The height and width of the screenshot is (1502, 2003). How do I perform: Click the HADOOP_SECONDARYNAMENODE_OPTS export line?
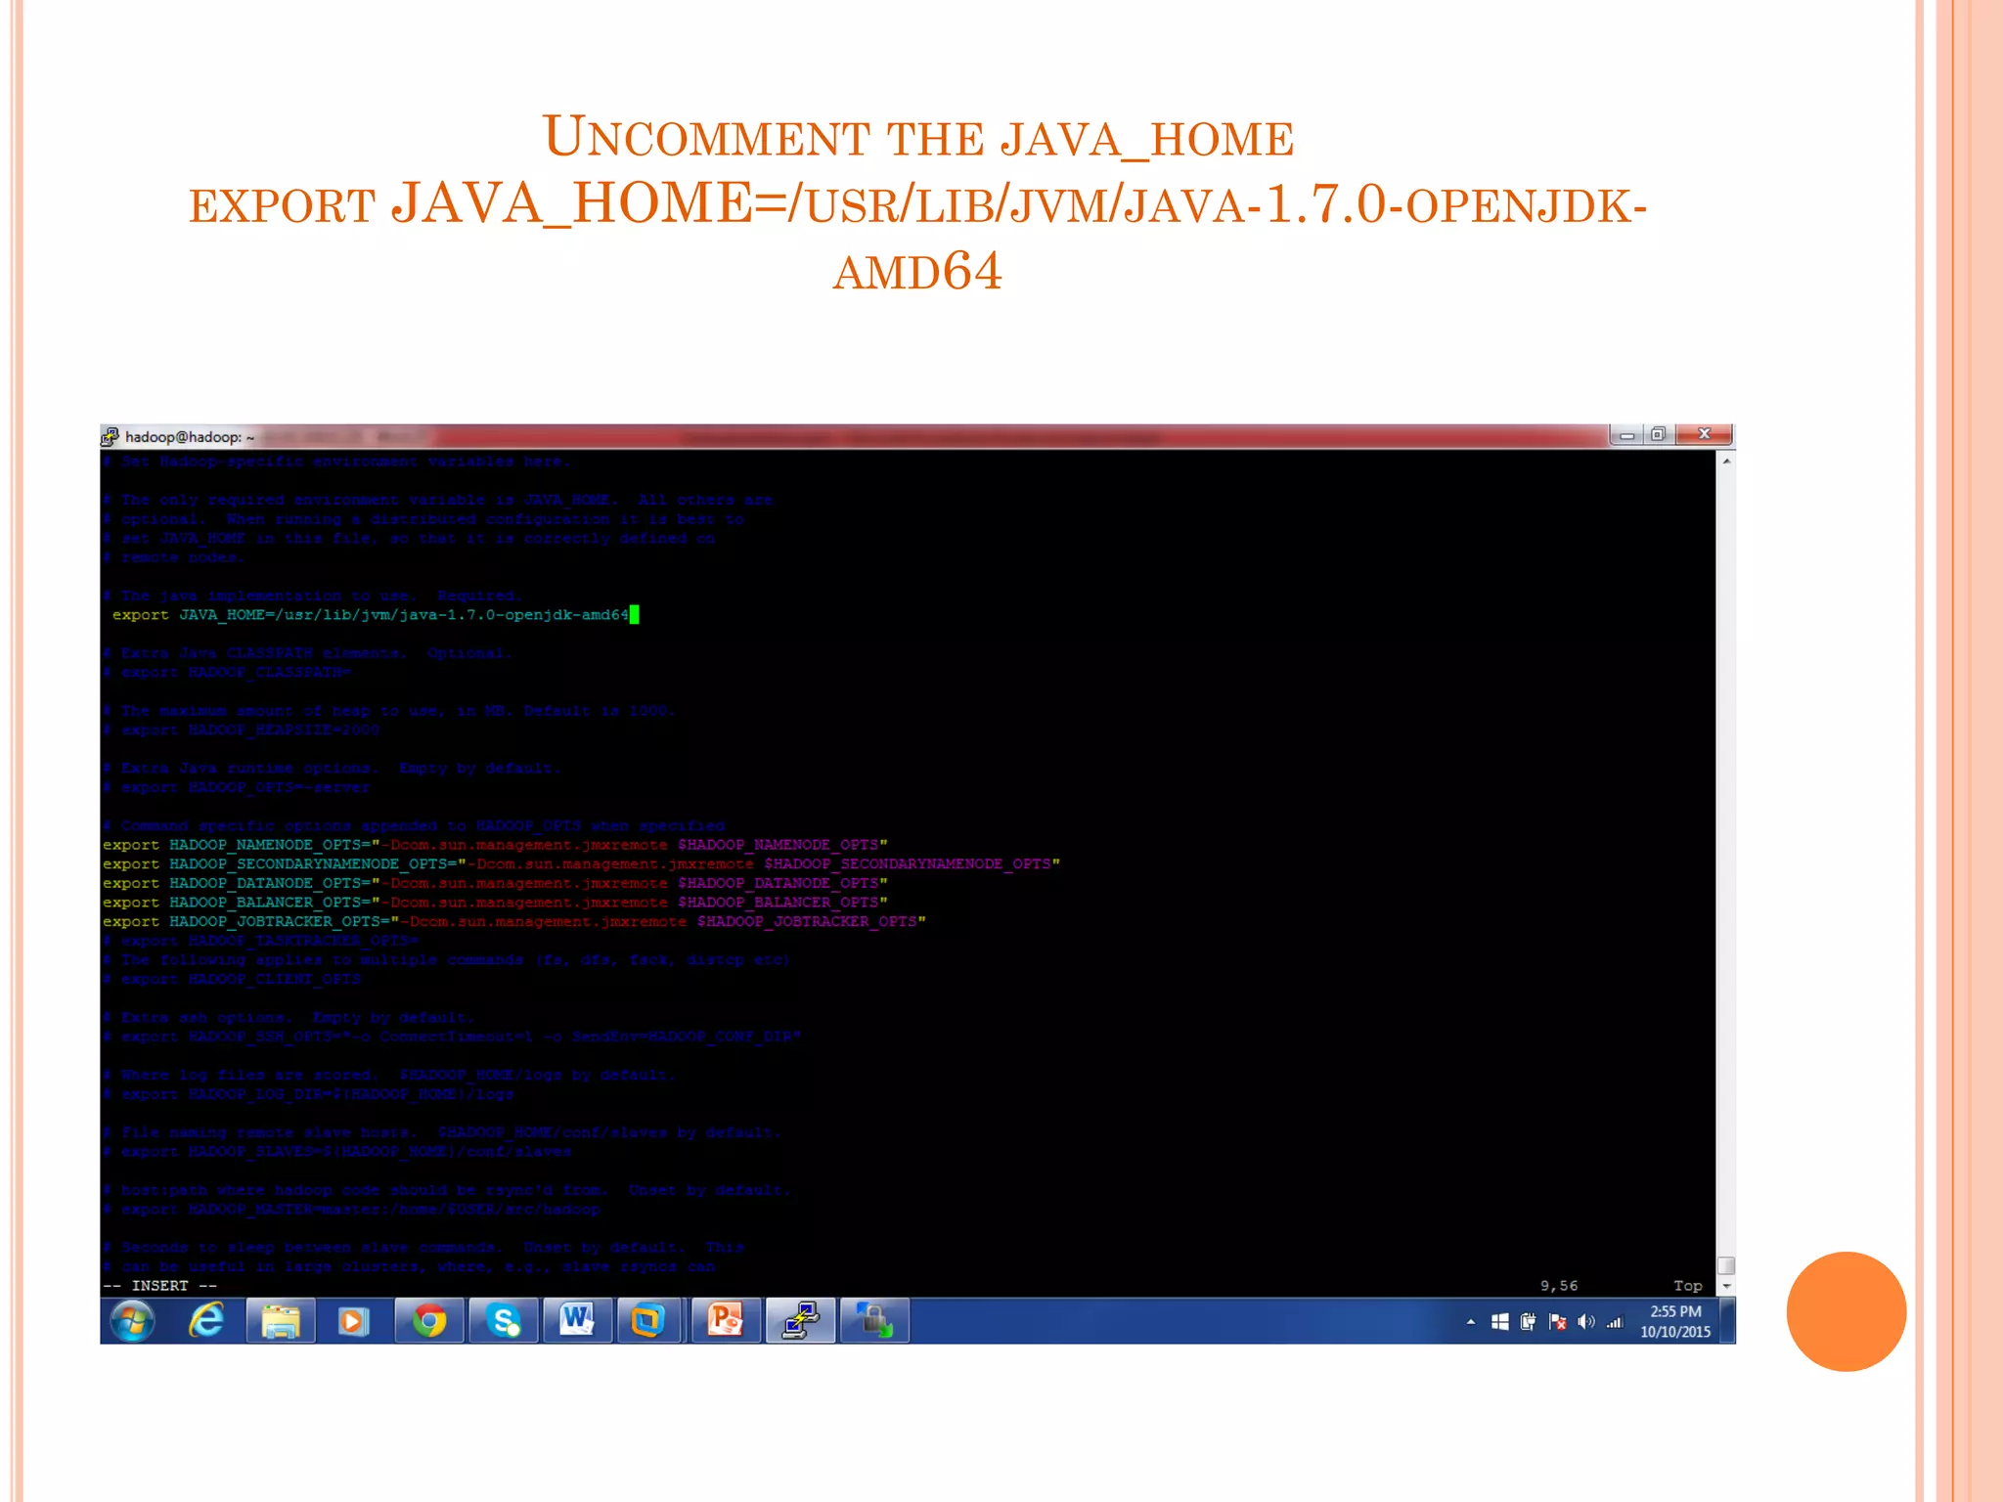point(581,864)
